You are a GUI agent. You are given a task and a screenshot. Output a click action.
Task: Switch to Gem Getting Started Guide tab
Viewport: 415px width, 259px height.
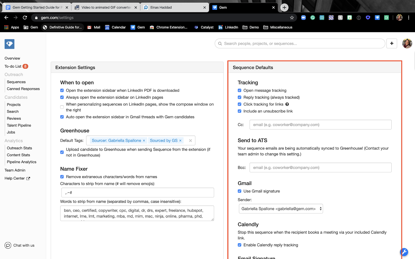click(37, 8)
